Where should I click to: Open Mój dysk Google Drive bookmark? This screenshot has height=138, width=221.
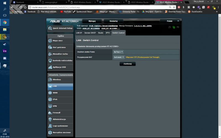[x=152, y=12]
